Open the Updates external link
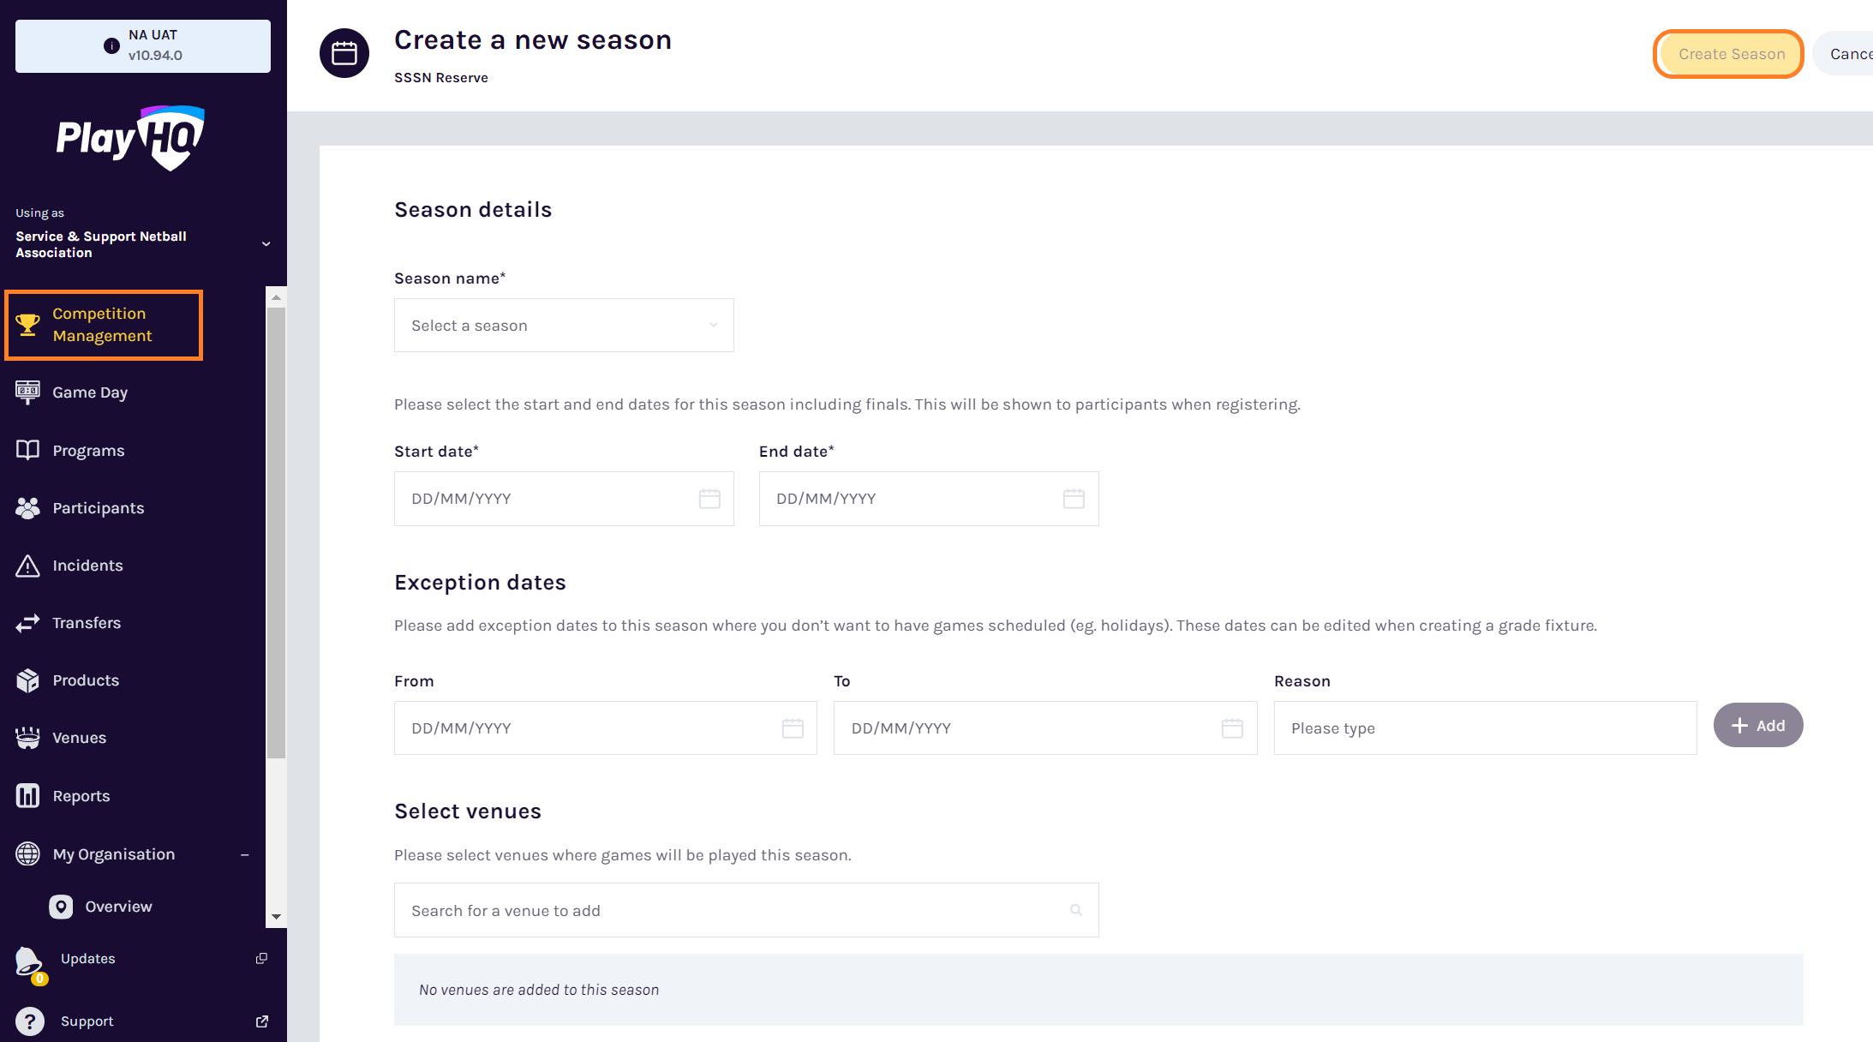The height and width of the screenshot is (1042, 1873). pos(262,958)
